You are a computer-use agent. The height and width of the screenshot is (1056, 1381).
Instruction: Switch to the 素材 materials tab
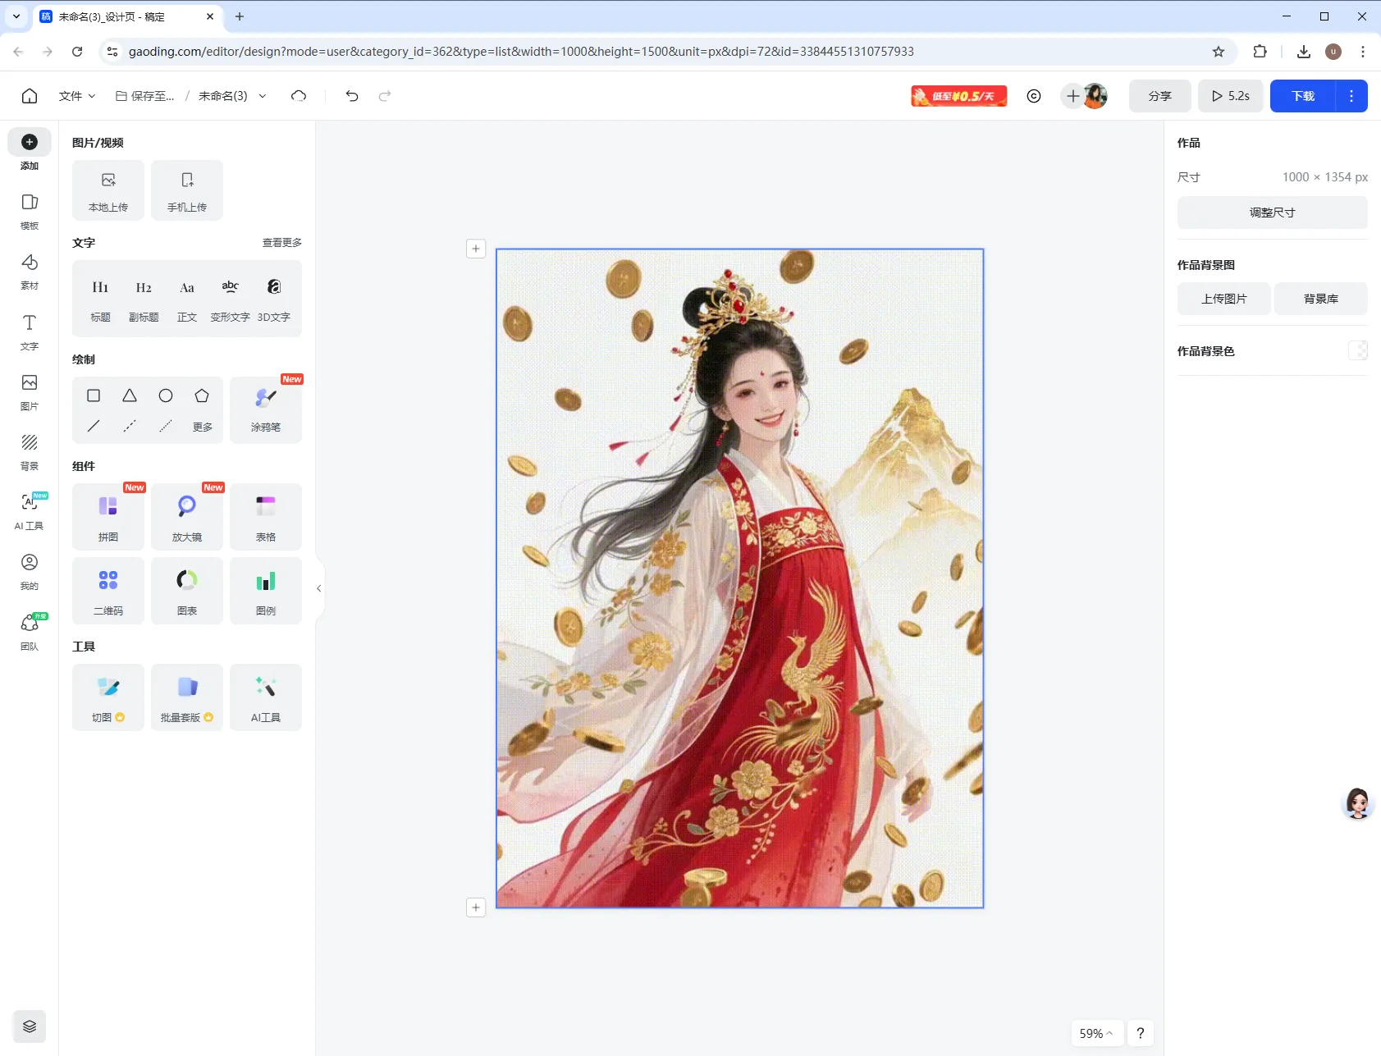30,271
